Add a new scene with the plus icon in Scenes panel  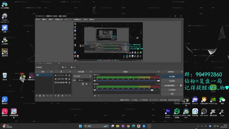coord(37,96)
